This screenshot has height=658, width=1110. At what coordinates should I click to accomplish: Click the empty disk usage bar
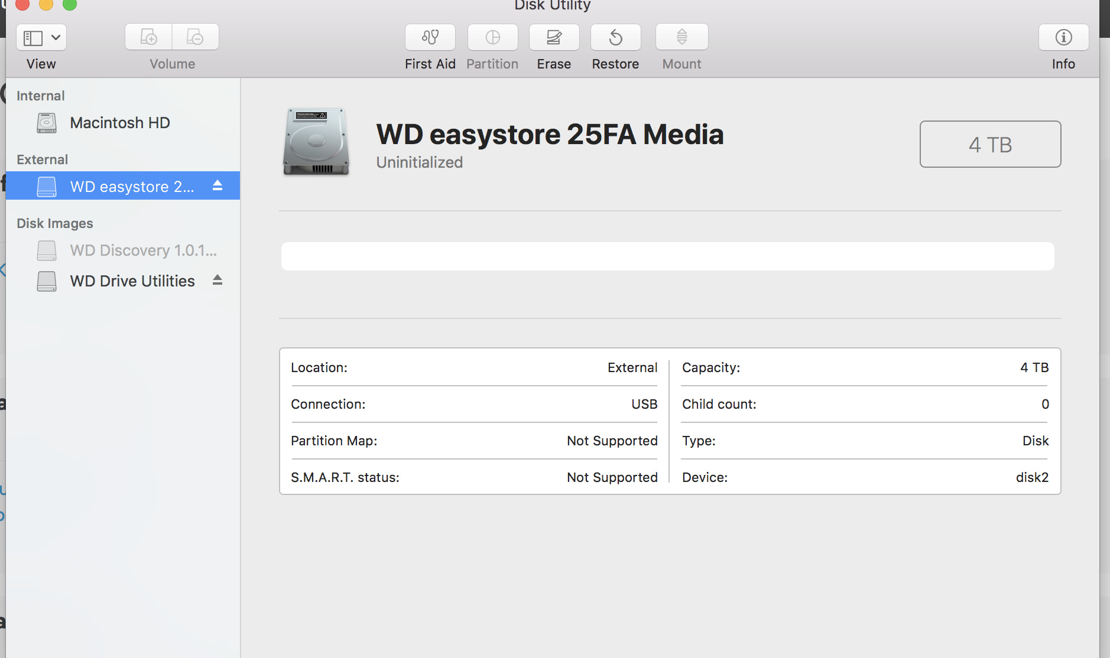(x=668, y=256)
